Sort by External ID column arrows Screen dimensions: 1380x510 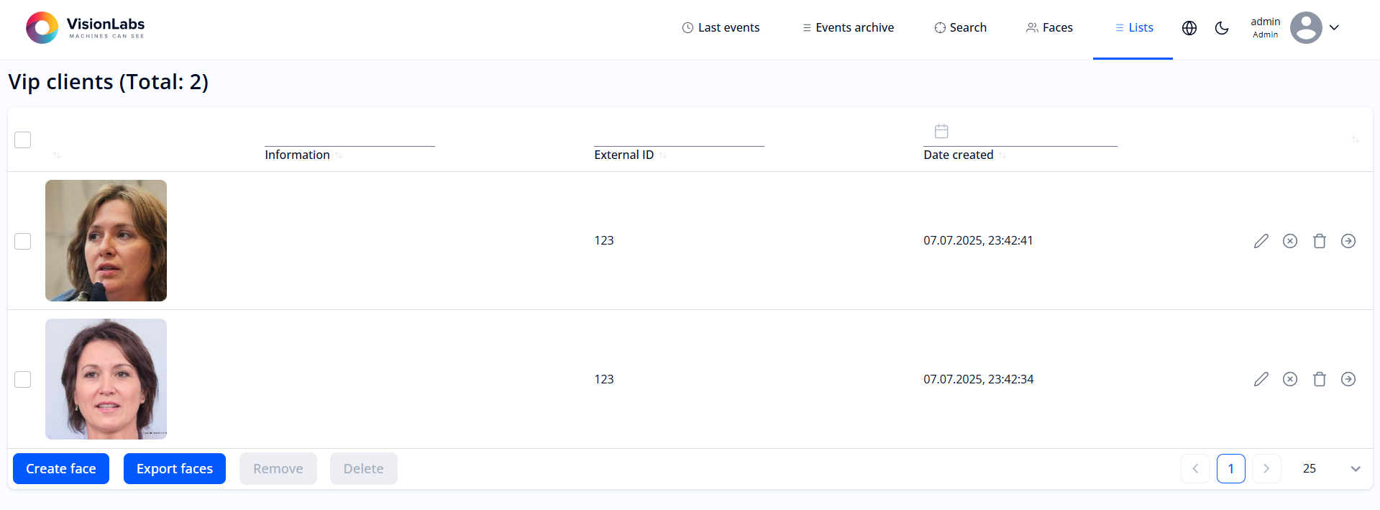point(663,155)
